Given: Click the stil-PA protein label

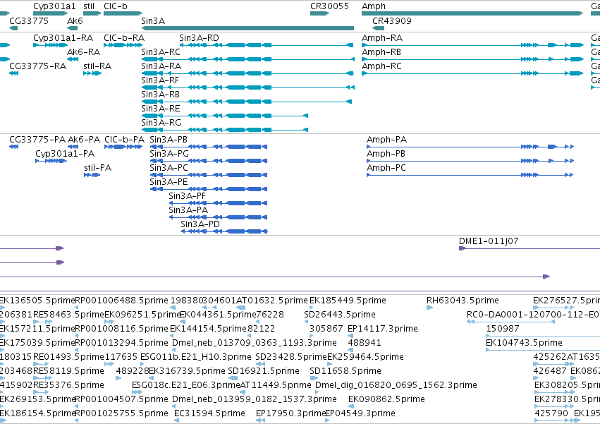Looking at the screenshot, I should pos(97,168).
